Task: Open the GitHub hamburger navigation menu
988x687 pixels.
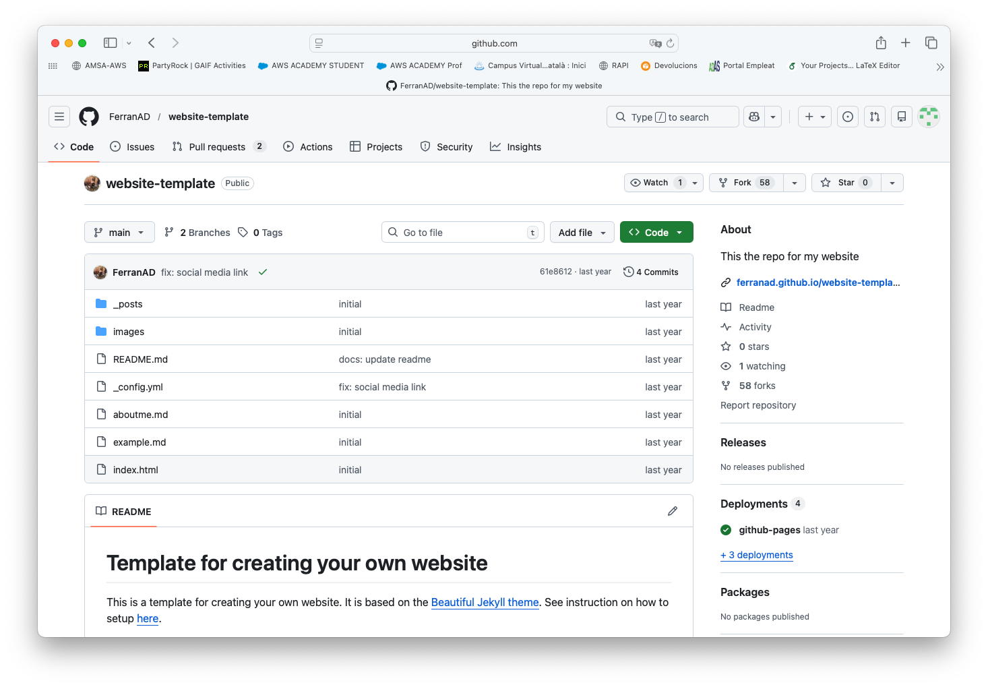Action: pos(59,117)
